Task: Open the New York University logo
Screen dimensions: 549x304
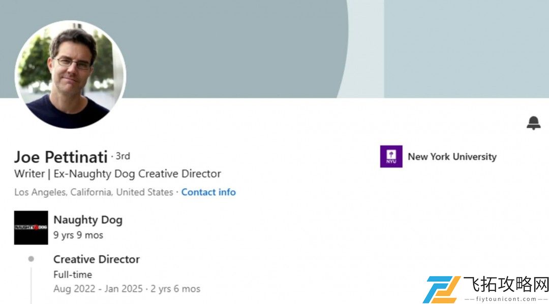Action: [x=391, y=156]
